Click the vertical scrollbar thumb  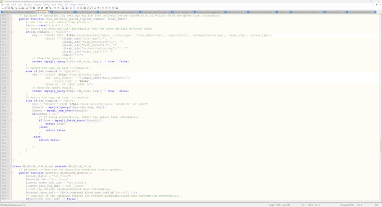click(380, 144)
